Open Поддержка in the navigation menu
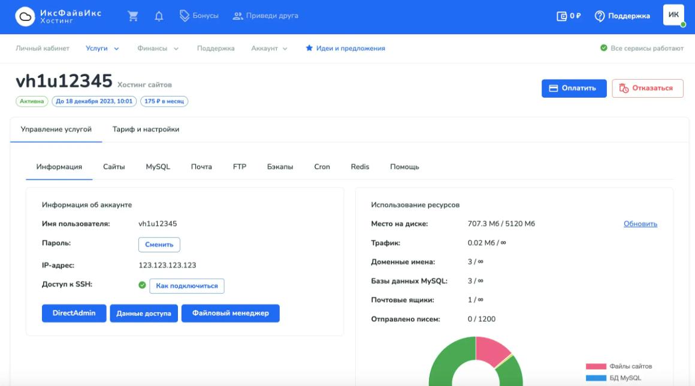 216,49
